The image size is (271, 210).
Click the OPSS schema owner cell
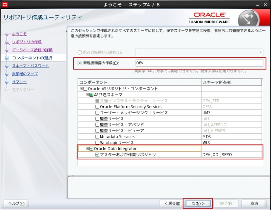232,107
